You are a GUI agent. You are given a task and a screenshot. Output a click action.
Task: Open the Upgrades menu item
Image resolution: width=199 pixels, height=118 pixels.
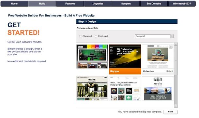click(x=98, y=4)
